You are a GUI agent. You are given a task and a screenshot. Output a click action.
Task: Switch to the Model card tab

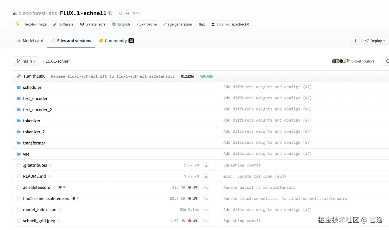point(30,41)
